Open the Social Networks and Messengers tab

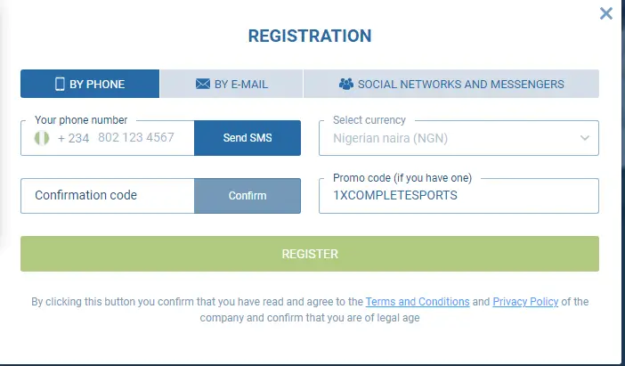pos(460,85)
